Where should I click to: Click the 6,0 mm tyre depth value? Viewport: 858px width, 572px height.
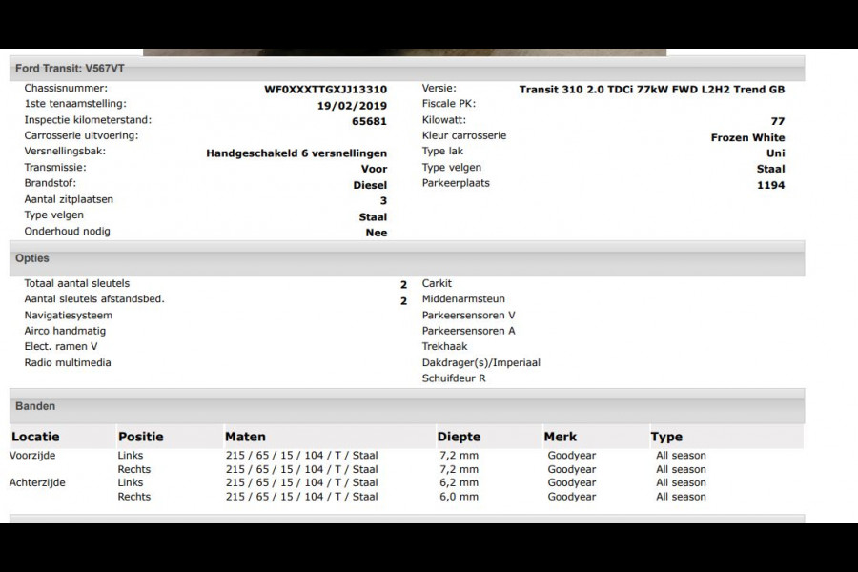(459, 497)
